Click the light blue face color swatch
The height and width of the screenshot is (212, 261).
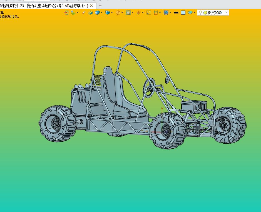pos(183,13)
